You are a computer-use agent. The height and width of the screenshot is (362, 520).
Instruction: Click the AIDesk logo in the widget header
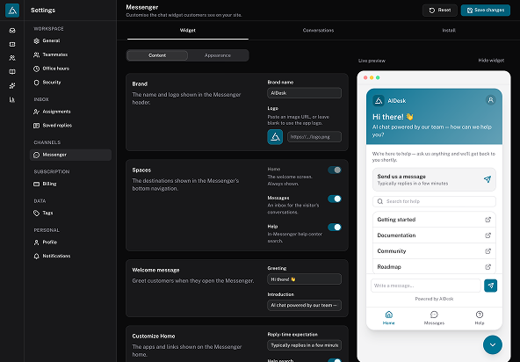[379, 100]
